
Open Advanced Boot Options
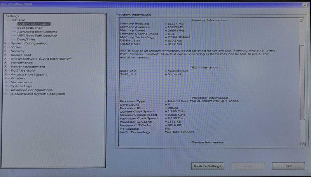[37, 32]
